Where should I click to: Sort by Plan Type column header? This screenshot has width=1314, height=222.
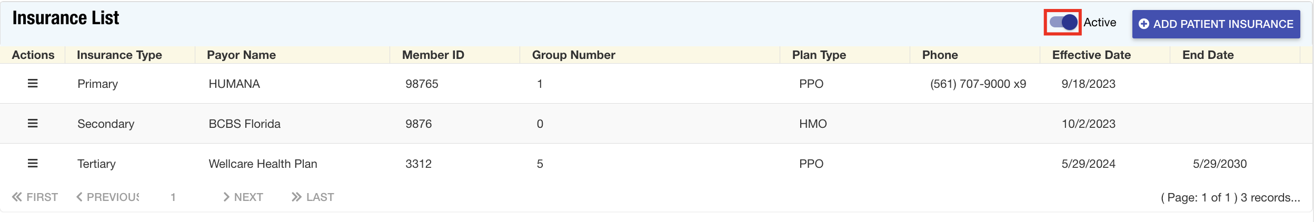click(x=819, y=55)
